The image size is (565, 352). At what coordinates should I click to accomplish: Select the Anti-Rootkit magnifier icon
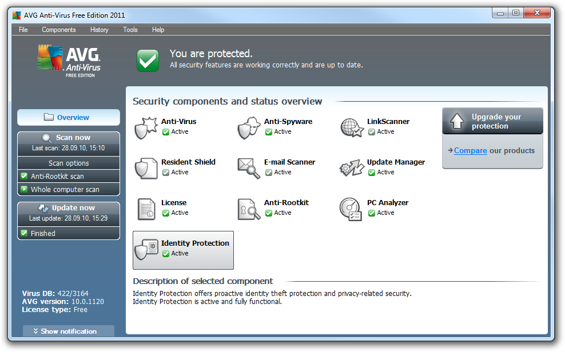click(248, 209)
